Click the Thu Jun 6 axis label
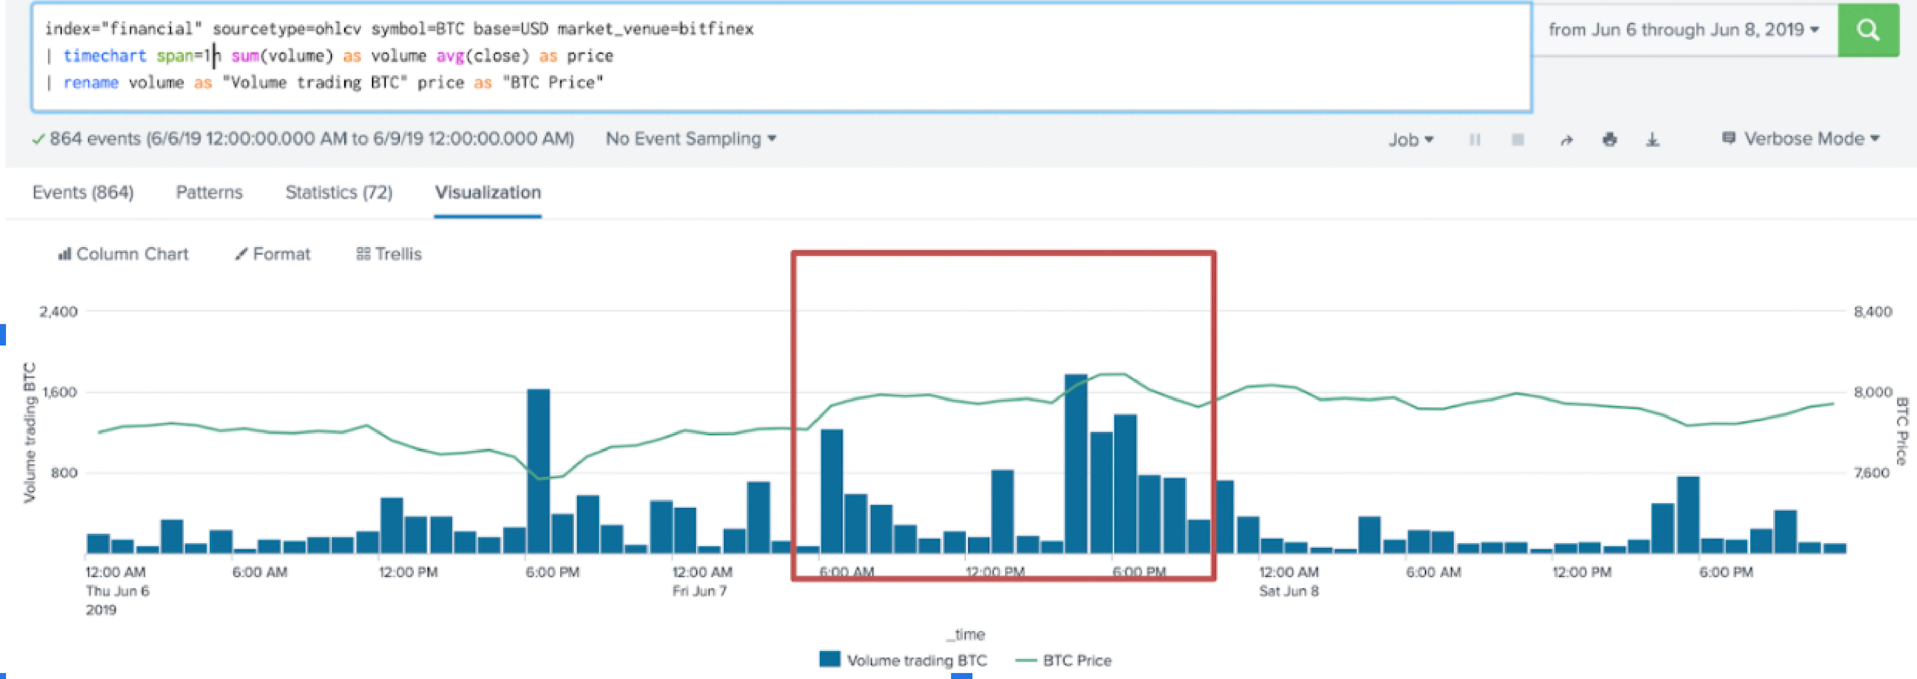Viewport: 1917px width, 679px height. click(x=118, y=591)
